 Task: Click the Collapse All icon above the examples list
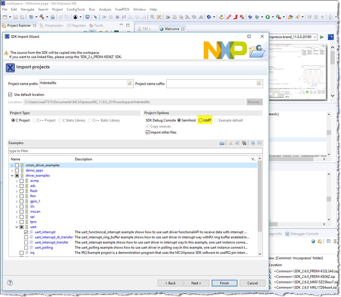[259, 143]
